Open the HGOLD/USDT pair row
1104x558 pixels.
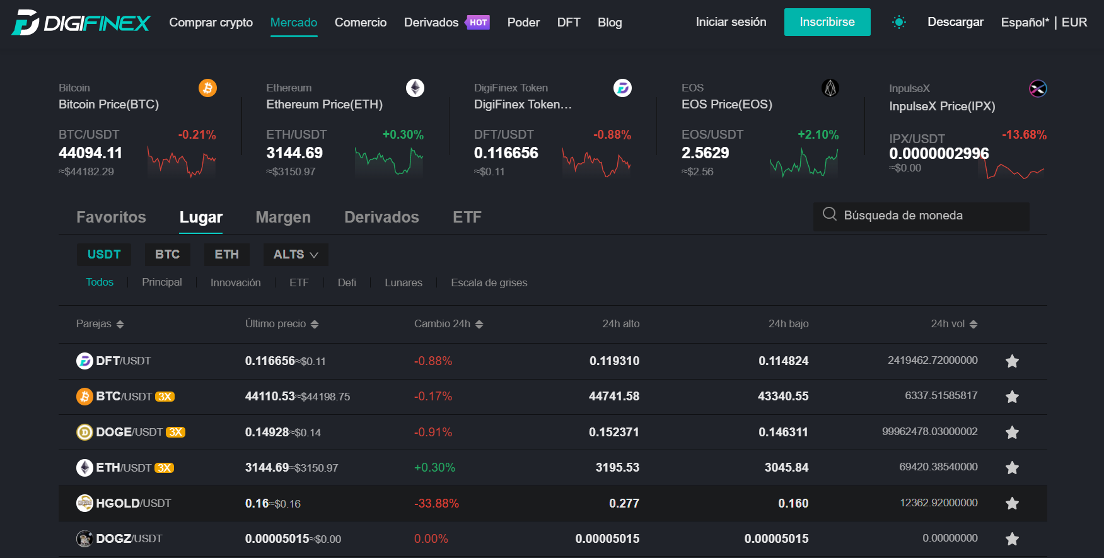(x=553, y=503)
